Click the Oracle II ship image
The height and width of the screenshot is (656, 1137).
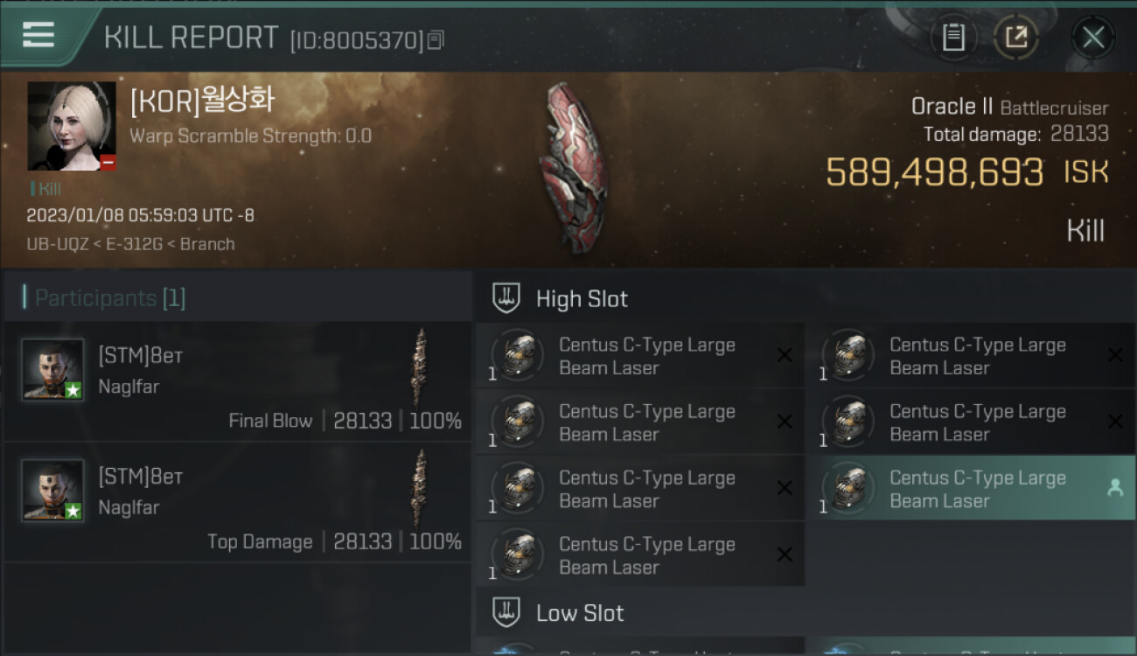(x=573, y=168)
